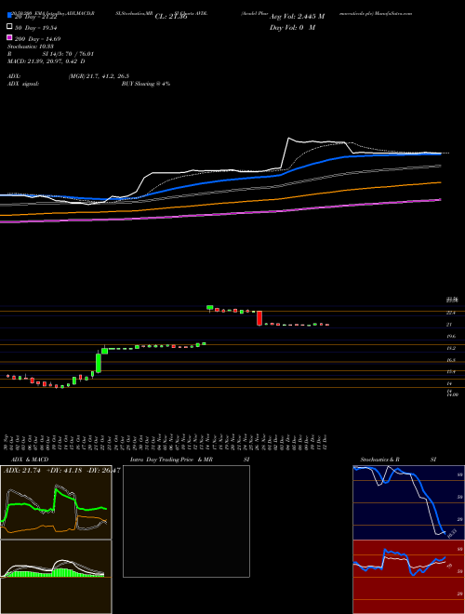This screenshot has width=465, height=614.
Task: Click the 19.6 price axis label
Action: [x=451, y=337]
